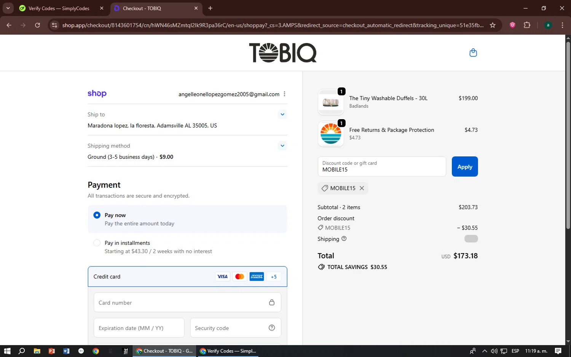Focus the Card number field
This screenshot has width=571, height=357.
click(x=187, y=303)
